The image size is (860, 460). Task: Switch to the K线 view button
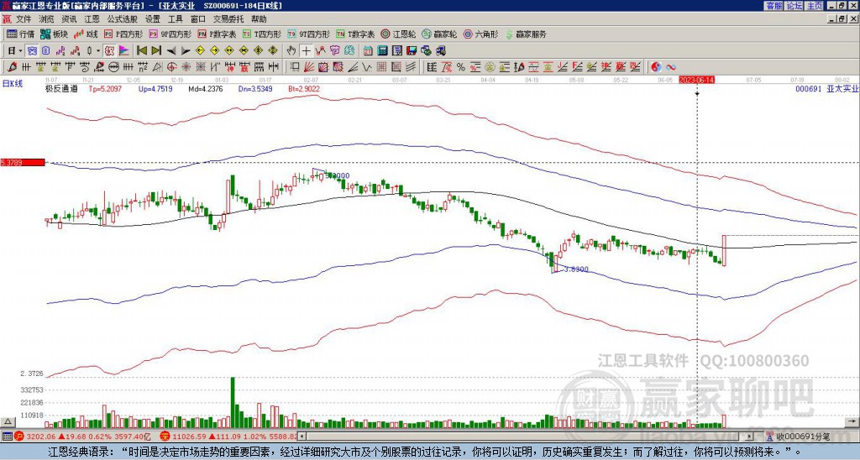[86, 34]
